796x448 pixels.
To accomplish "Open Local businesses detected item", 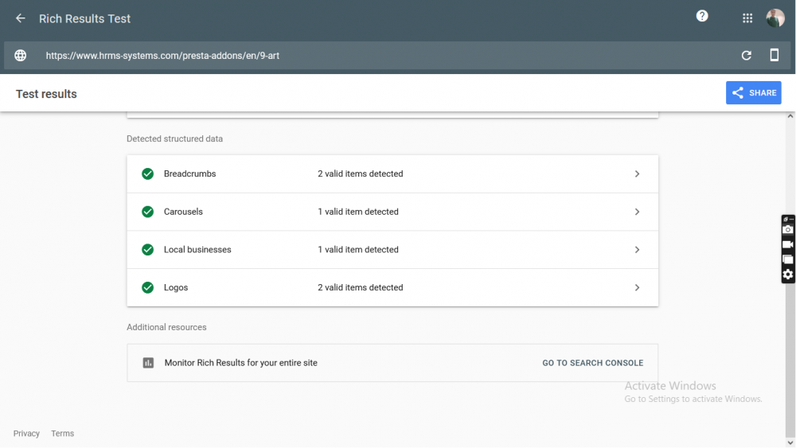I will [x=392, y=250].
